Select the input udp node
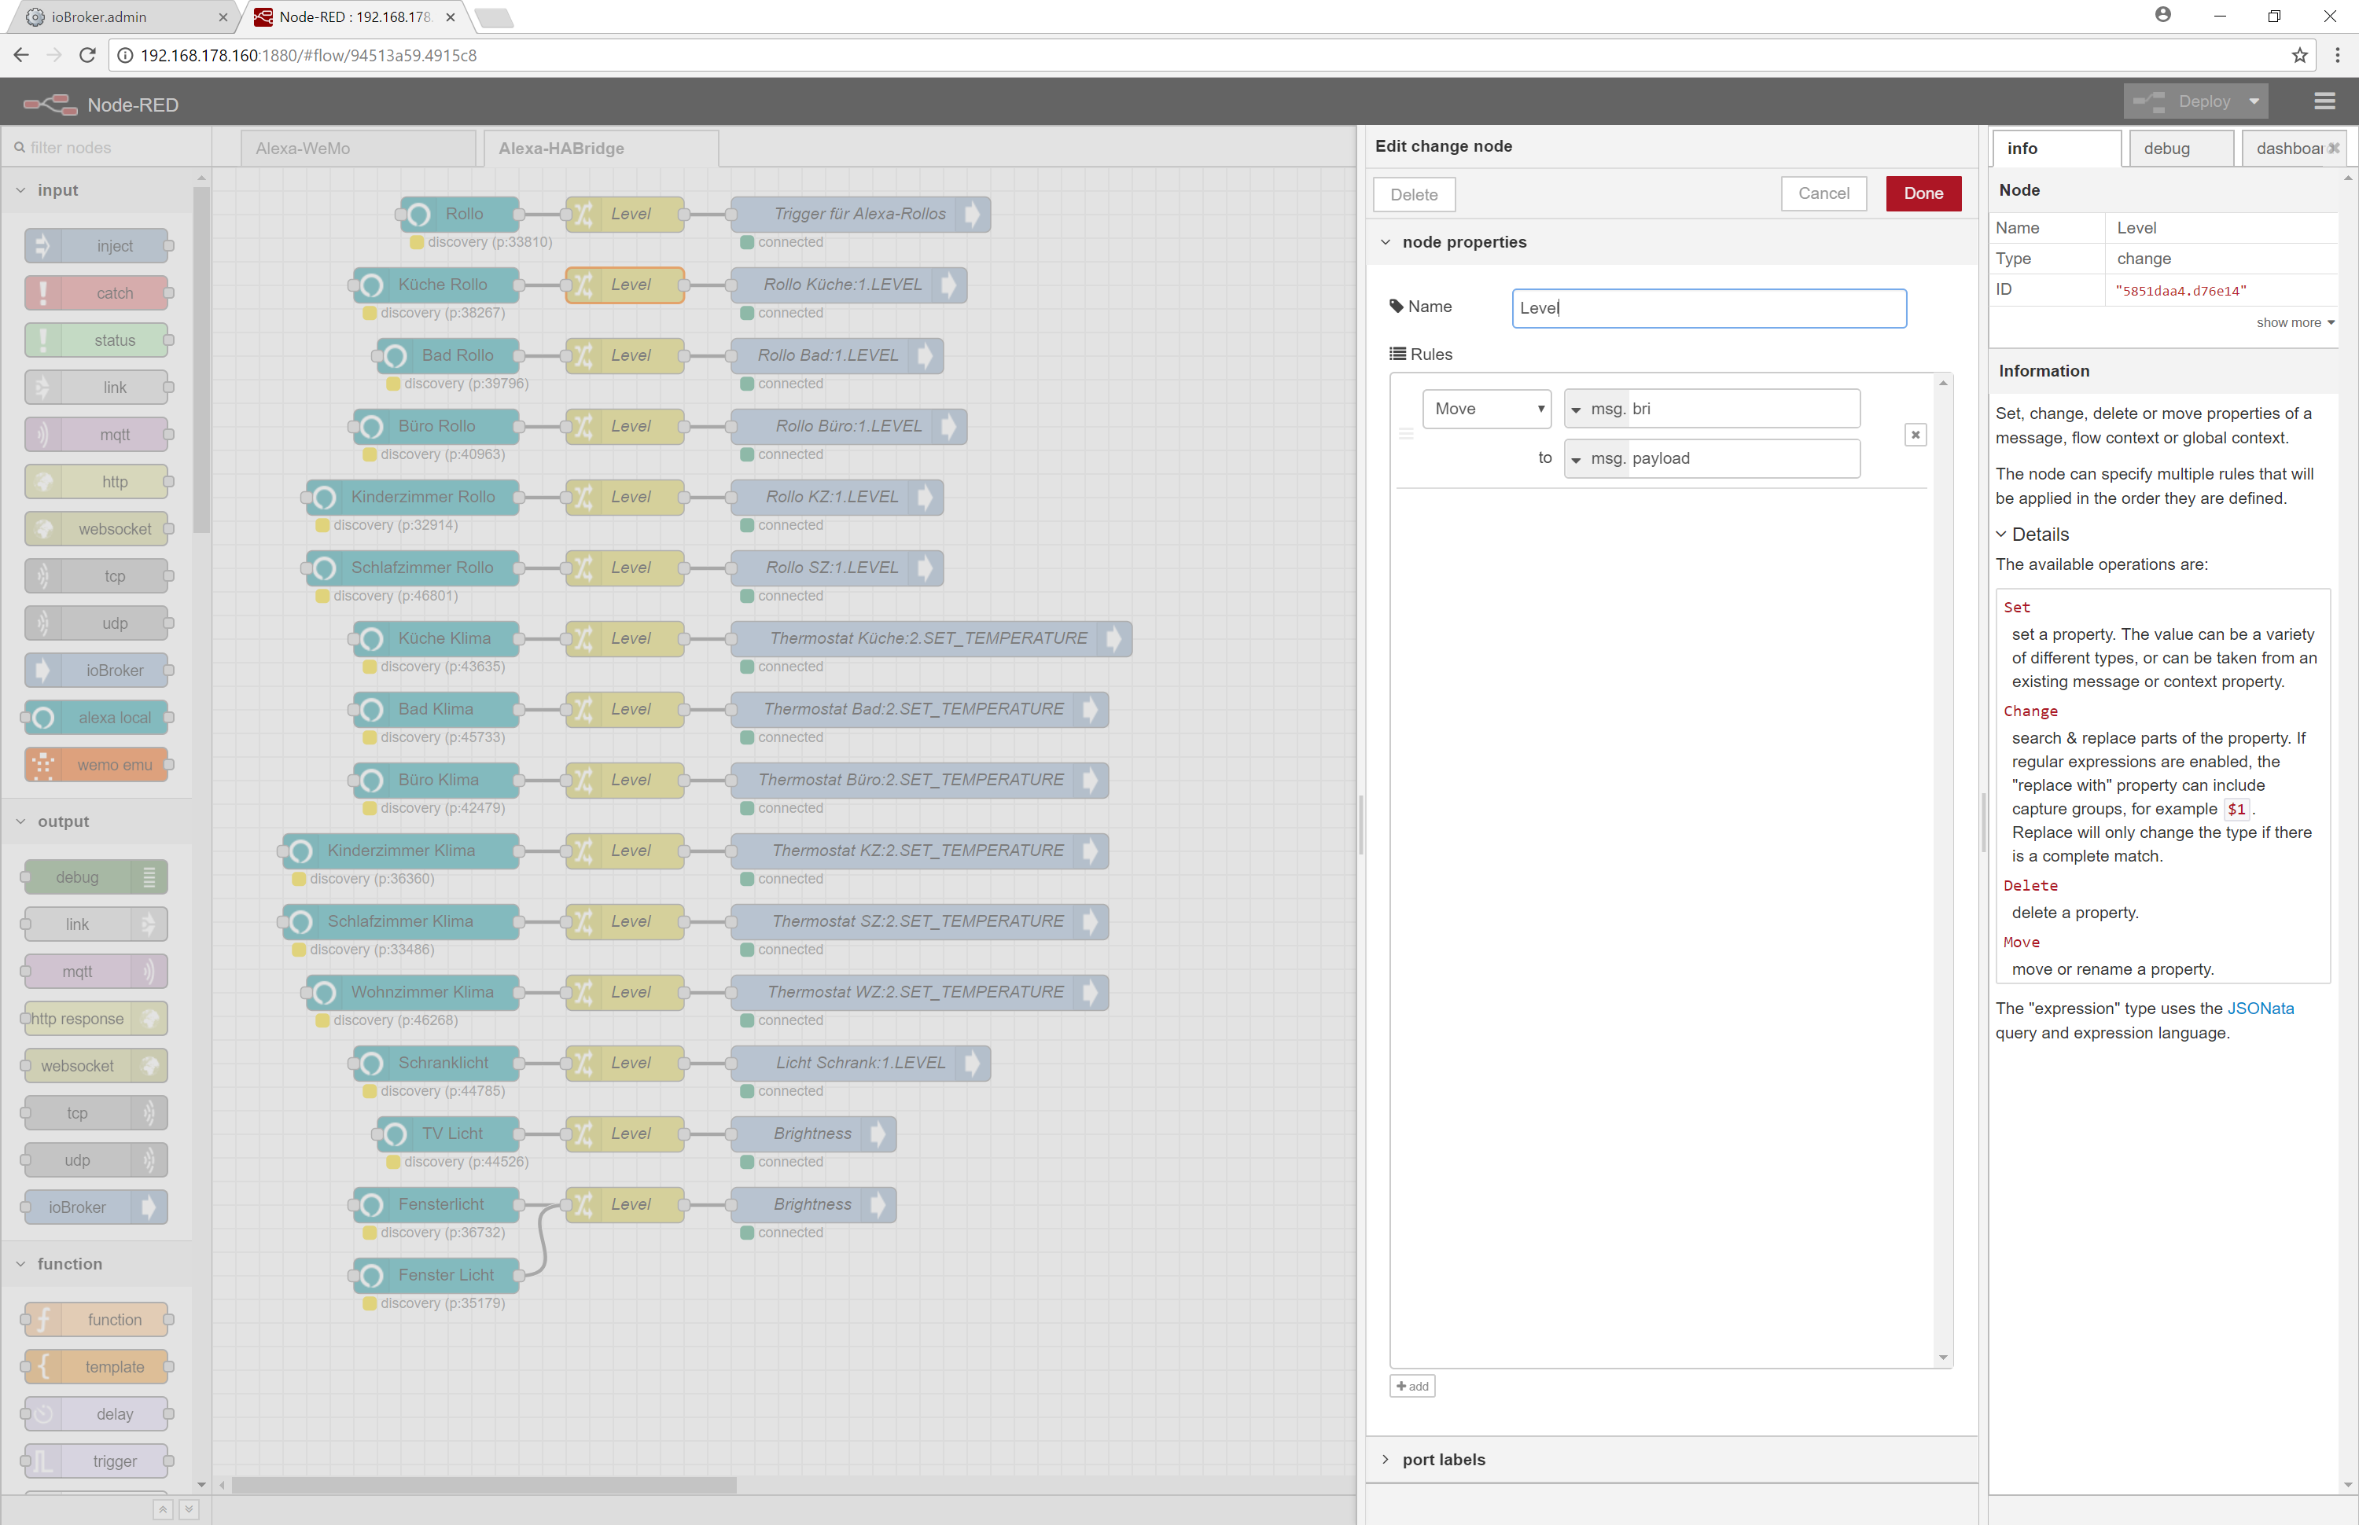2359x1525 pixels. click(x=96, y=624)
